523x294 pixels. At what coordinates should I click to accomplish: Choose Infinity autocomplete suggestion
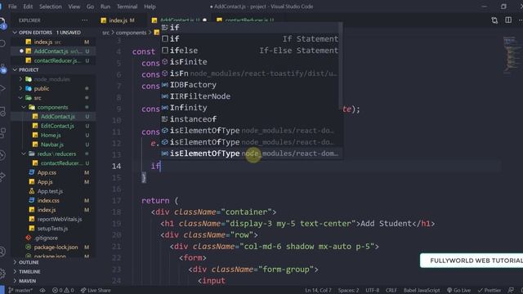pyautogui.click(x=250, y=108)
